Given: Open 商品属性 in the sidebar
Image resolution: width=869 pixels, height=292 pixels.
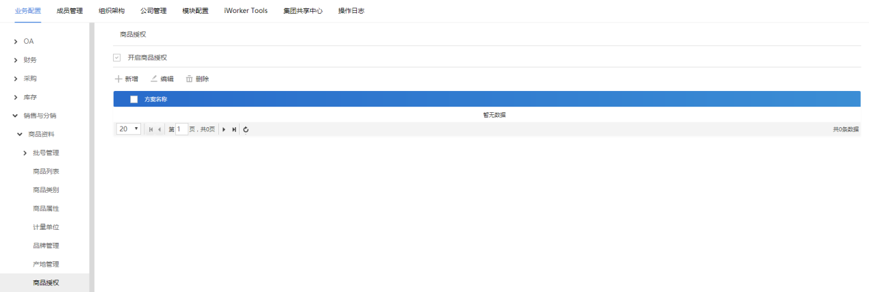Looking at the screenshot, I should [x=46, y=208].
